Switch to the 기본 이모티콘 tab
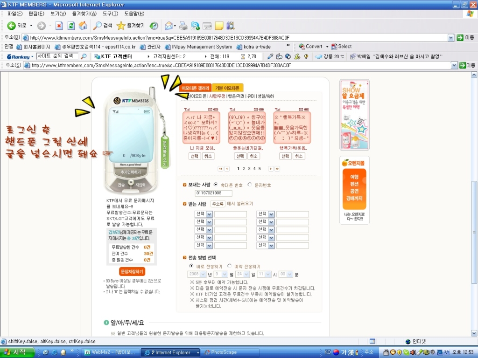The image size is (478, 358). 227,88
